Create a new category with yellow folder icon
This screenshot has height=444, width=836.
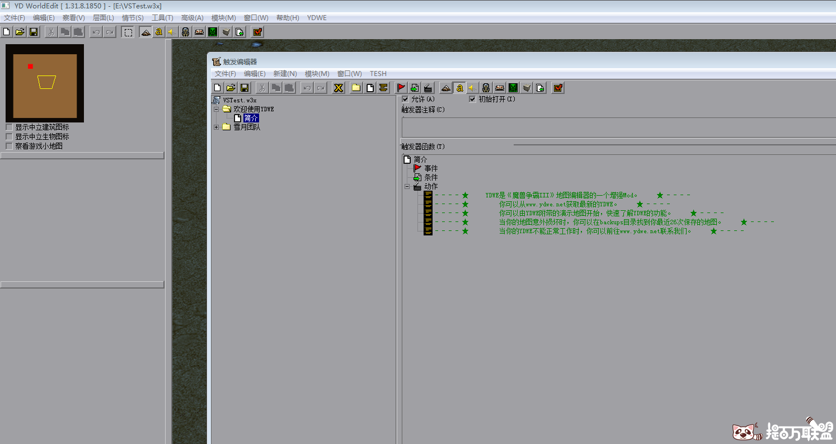tap(356, 88)
